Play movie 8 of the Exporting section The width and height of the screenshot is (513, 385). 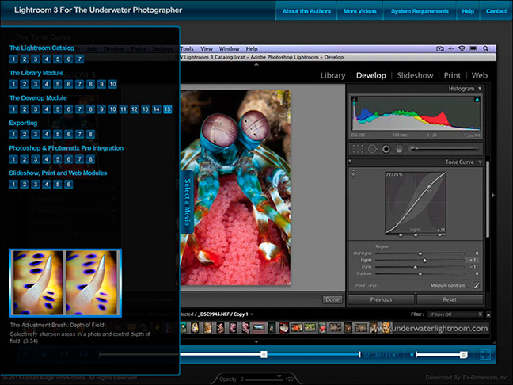pyautogui.click(x=90, y=134)
